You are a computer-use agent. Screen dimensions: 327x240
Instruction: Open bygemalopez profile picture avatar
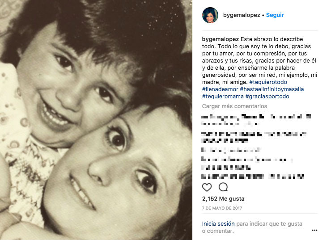point(210,15)
